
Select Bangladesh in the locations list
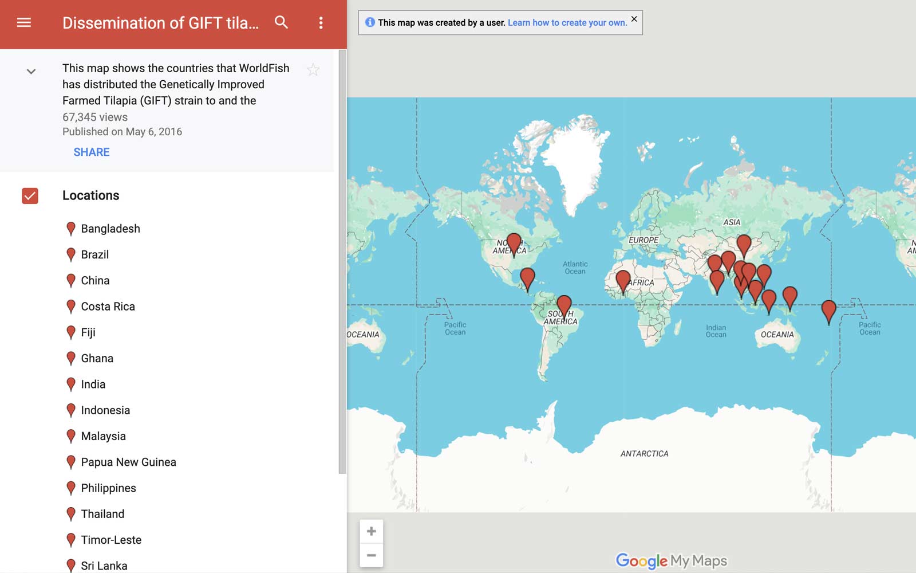pos(110,229)
